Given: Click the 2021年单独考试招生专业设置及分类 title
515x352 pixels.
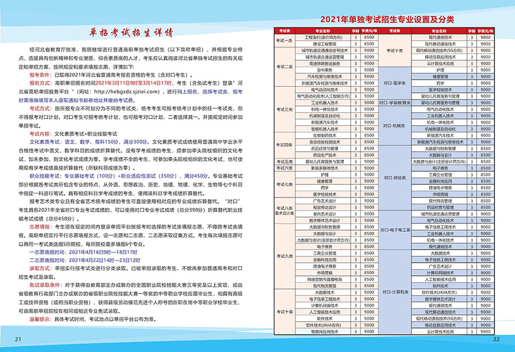Looking at the screenshot, I should pos(387,19).
